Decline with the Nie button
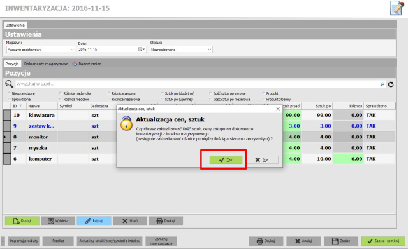 click(262, 160)
